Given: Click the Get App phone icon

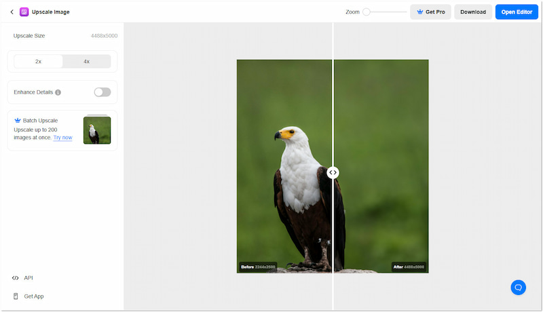Looking at the screenshot, I should [x=16, y=296].
